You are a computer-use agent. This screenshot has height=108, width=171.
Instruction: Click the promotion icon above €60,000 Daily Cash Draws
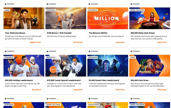(131, 4)
